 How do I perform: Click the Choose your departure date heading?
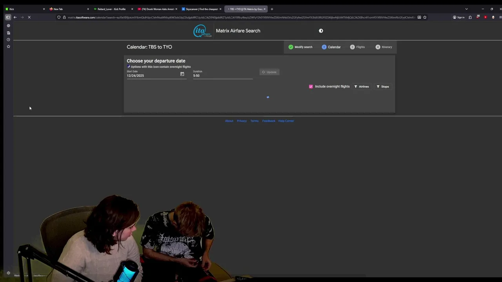(156, 61)
